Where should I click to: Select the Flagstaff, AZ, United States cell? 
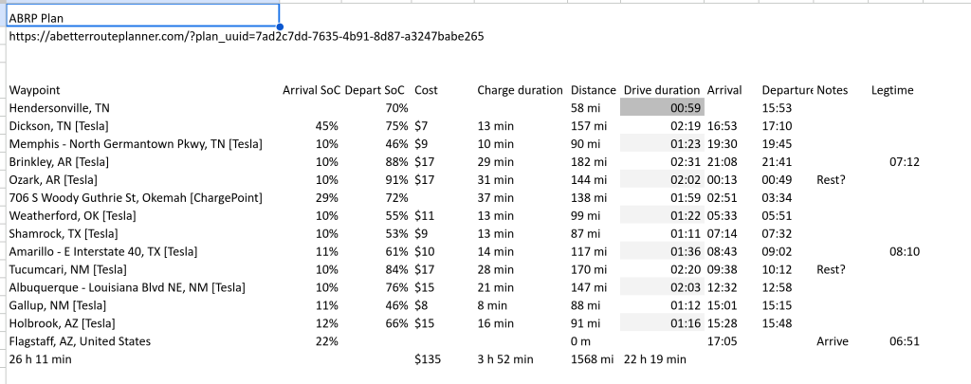(80, 341)
